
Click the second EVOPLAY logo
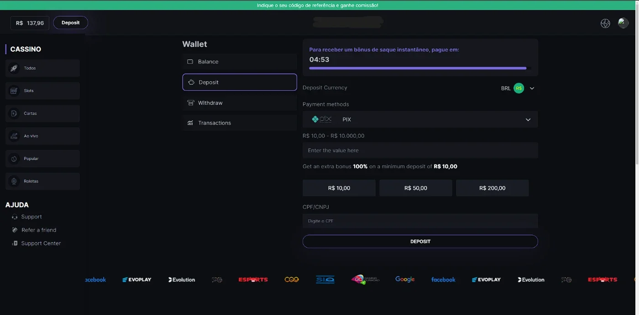point(486,279)
